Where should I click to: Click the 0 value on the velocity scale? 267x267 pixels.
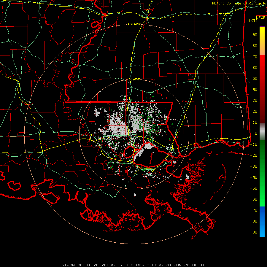(x=256, y=133)
